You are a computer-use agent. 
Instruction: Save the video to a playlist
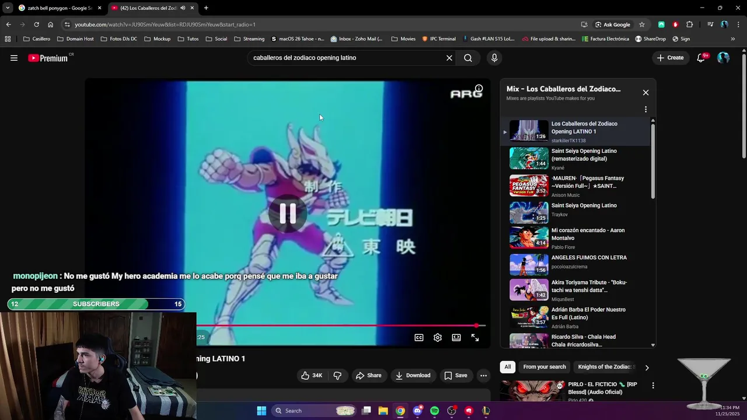[455, 376]
